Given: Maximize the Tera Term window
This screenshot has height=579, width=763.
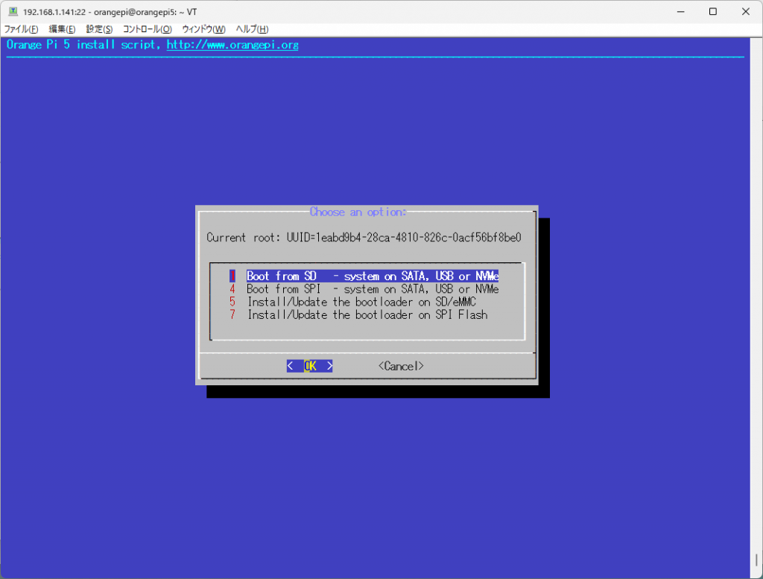Looking at the screenshot, I should tap(713, 12).
